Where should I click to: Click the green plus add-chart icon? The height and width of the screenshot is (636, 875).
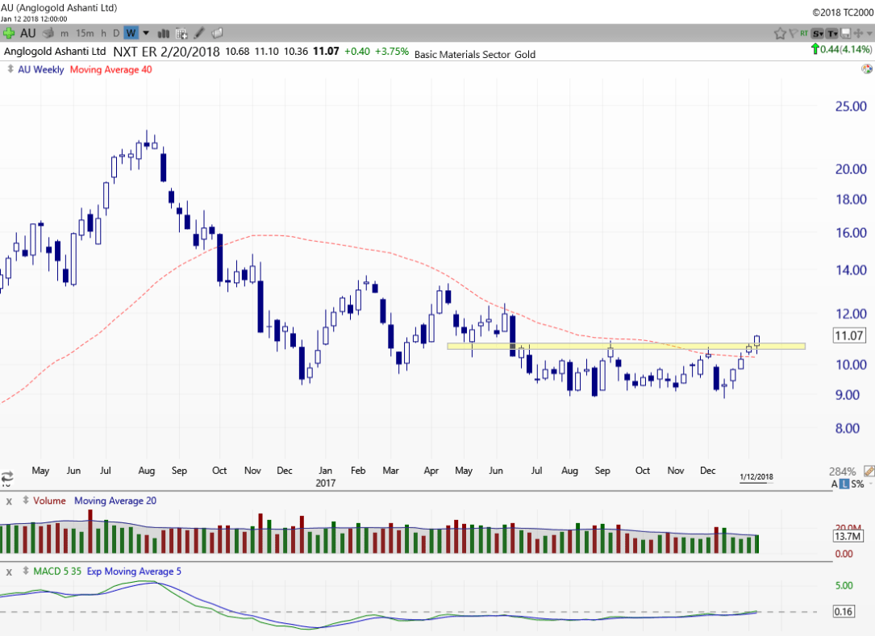pos(9,33)
